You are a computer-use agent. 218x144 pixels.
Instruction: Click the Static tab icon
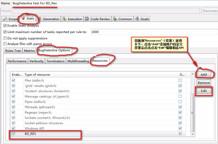click(23, 19)
